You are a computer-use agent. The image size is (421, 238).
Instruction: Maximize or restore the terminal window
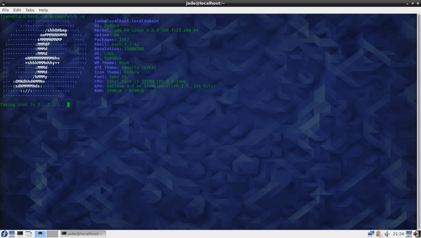pyautogui.click(x=413, y=3)
